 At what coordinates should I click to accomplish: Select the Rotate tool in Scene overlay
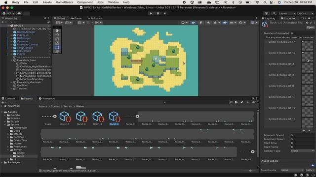(x=57, y=39)
